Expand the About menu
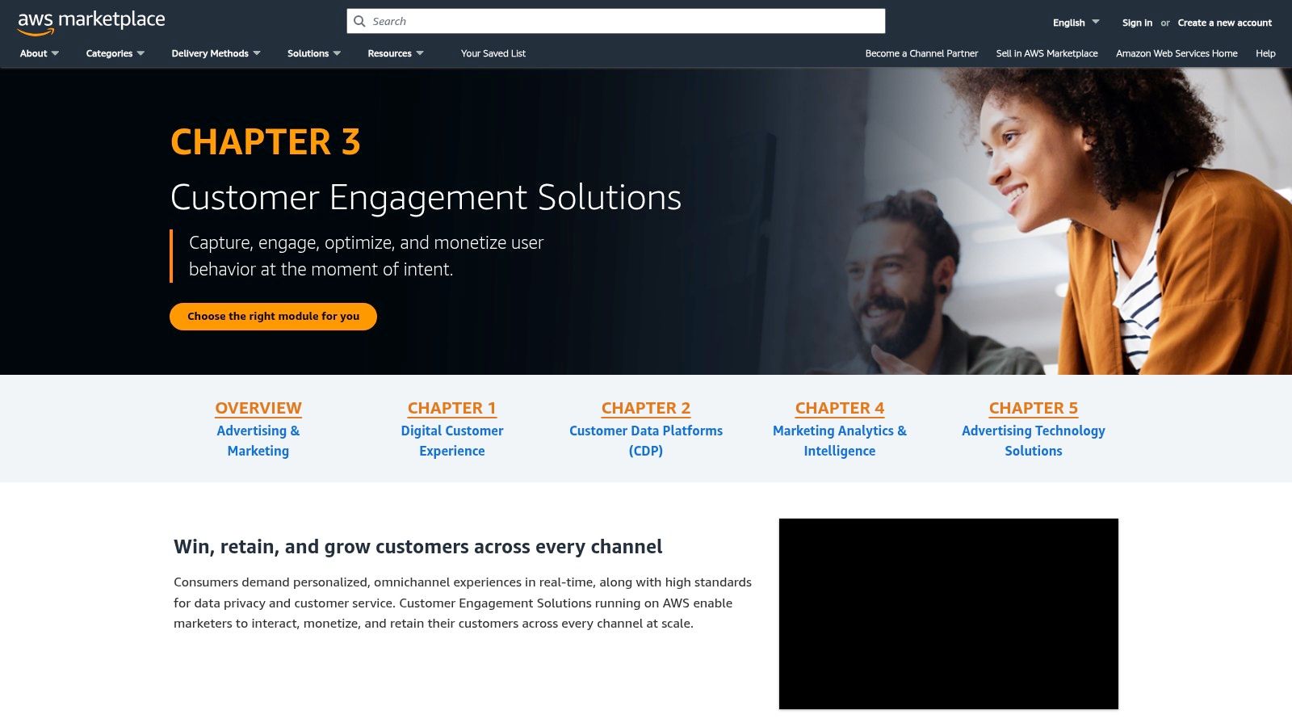The image size is (1292, 727). tap(40, 53)
